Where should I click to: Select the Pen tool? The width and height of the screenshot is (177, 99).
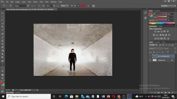[x=2, y=61]
